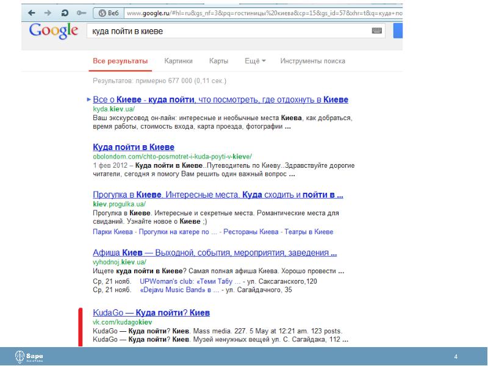This screenshot has width=488, height=366.
Task: Switch to the 'Картинки' tab
Action: pyautogui.click(x=178, y=61)
